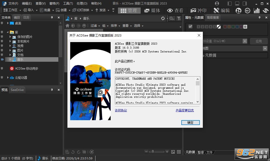Screen dimensions: 270x161
Task: Open the 选择 dropdown
Action: pos(139,26)
